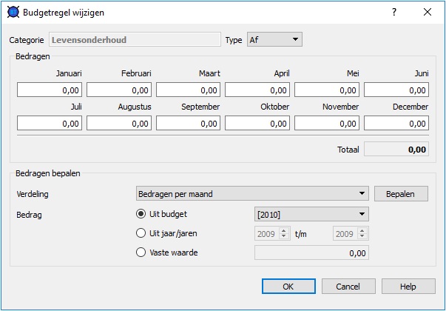446x311 pixels.
Task: Select the Uit budget radio button
Action: (141, 214)
